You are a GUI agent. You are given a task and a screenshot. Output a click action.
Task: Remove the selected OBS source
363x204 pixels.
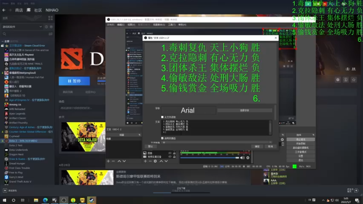point(150,161)
